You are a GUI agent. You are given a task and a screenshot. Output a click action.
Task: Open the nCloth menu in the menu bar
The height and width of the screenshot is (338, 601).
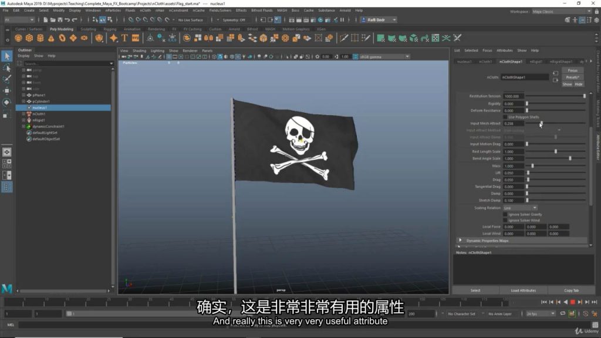coord(146,11)
